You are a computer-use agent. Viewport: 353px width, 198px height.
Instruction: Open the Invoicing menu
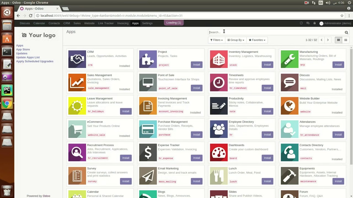tap(123, 23)
